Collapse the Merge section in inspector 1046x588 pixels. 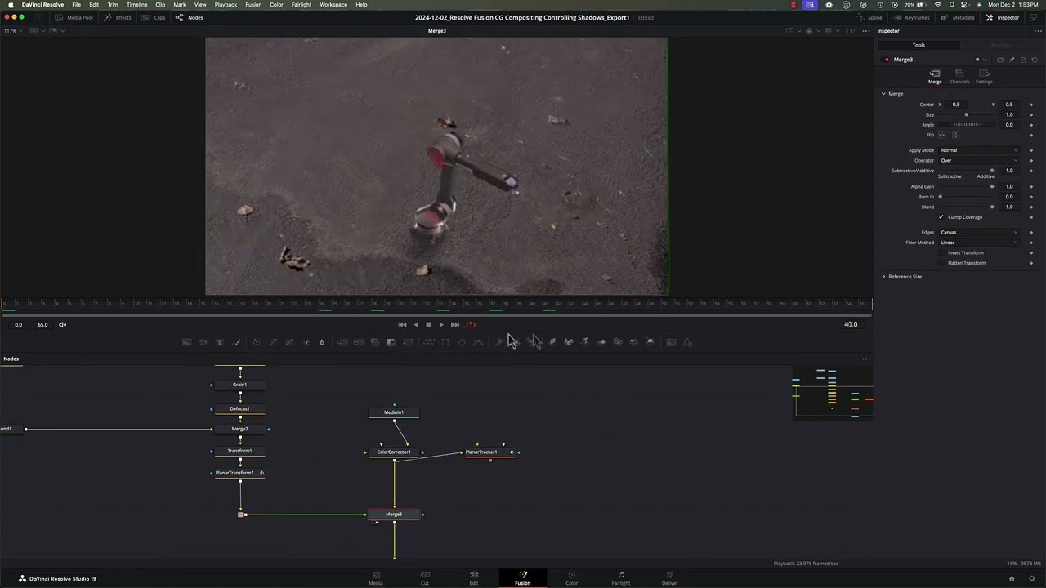[883, 94]
